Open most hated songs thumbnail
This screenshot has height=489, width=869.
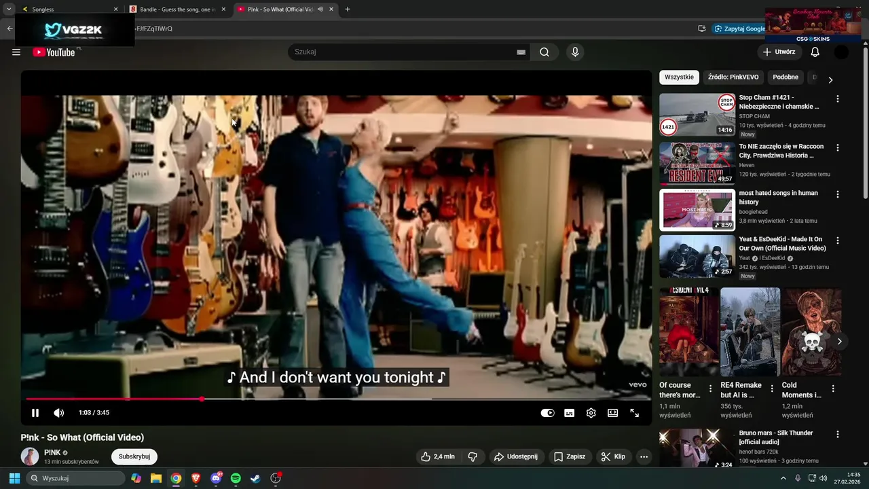click(697, 210)
